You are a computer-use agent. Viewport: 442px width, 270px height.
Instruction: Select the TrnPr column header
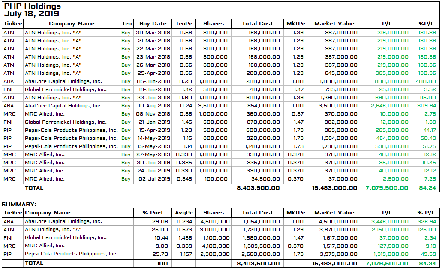pos(183,24)
